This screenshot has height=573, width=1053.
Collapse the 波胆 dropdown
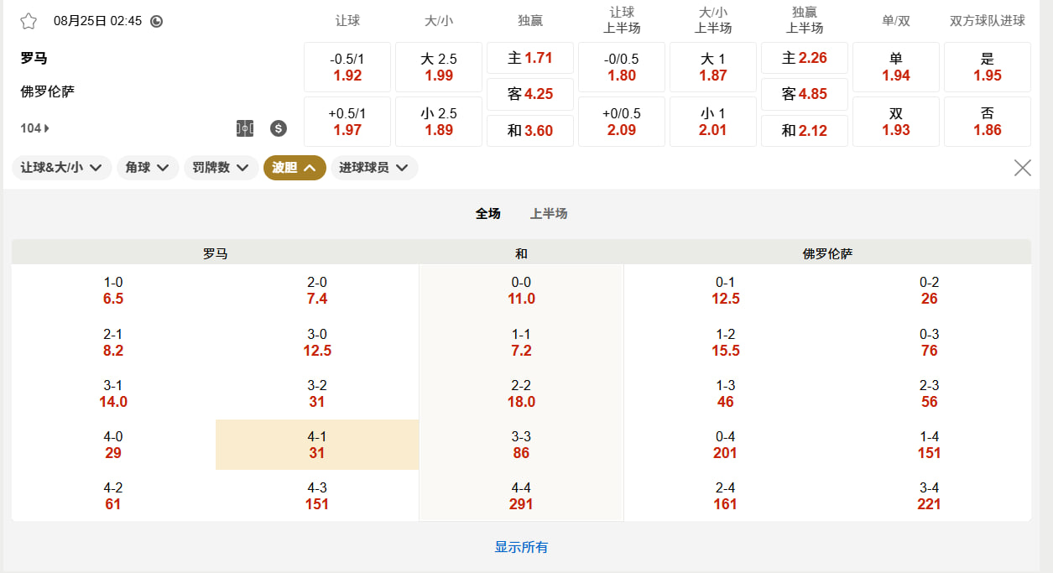pyautogui.click(x=295, y=168)
